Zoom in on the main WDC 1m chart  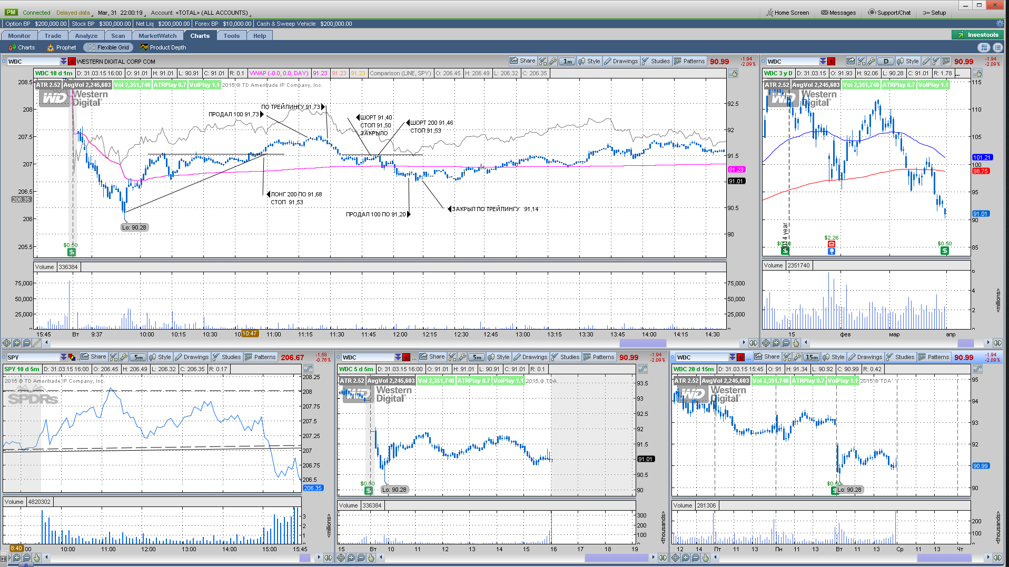point(16,343)
